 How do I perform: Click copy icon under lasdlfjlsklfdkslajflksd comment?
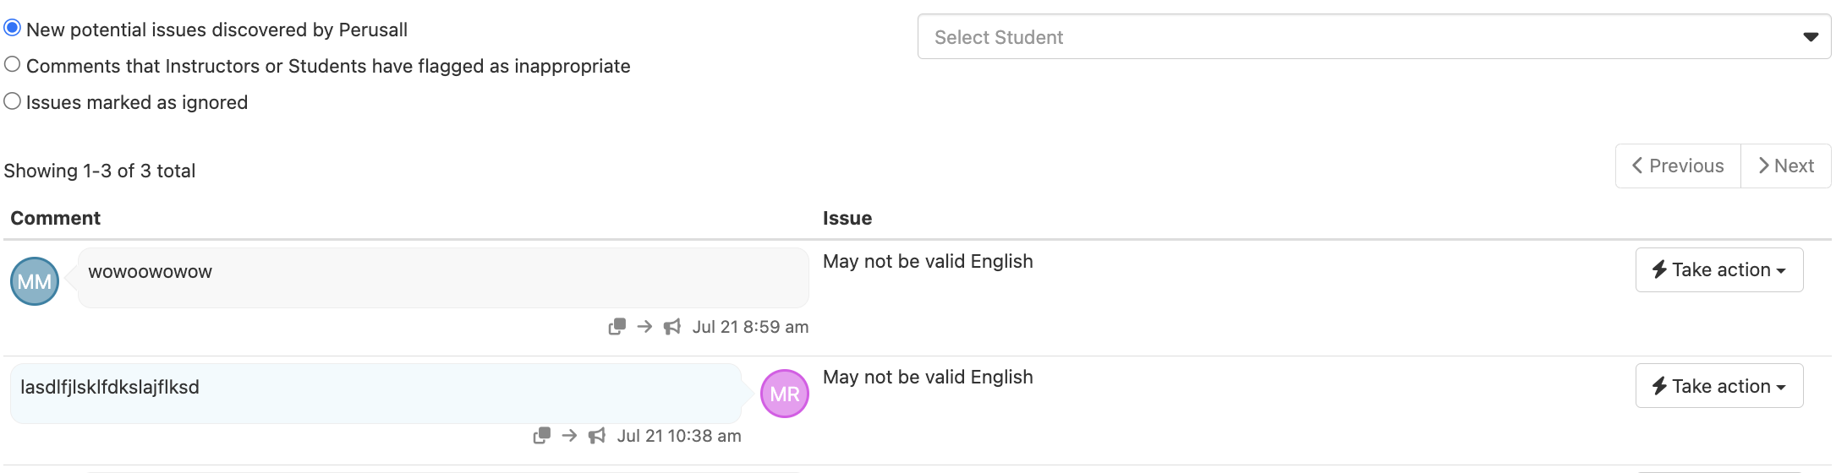point(542,436)
